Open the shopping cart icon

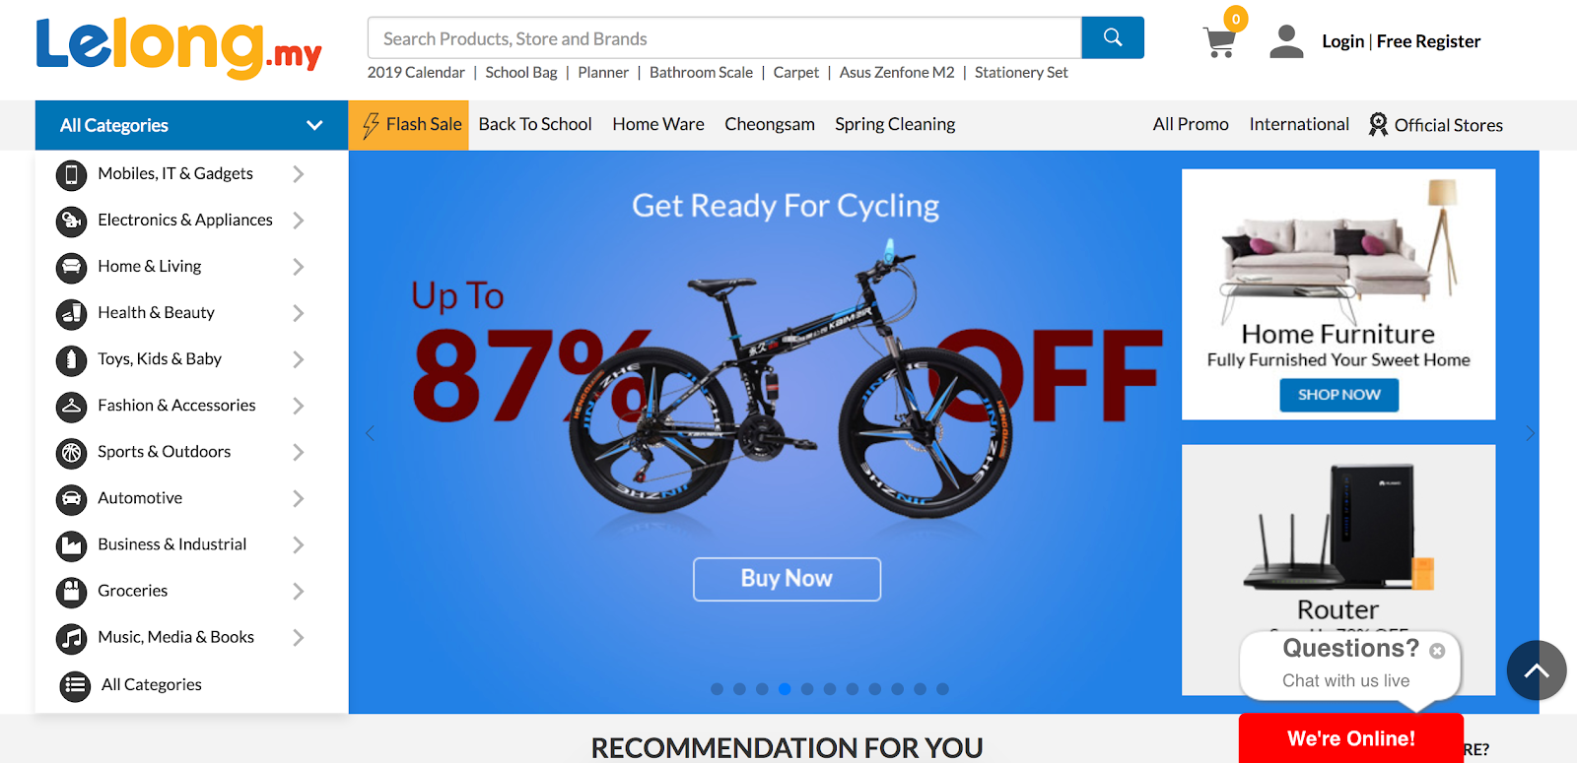1220,41
